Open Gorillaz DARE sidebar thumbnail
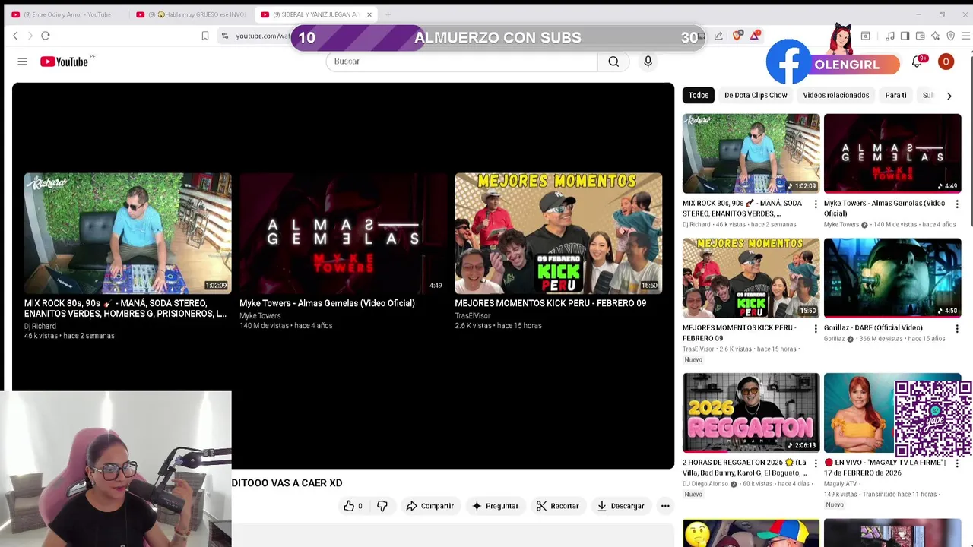This screenshot has height=547, width=973. (892, 278)
